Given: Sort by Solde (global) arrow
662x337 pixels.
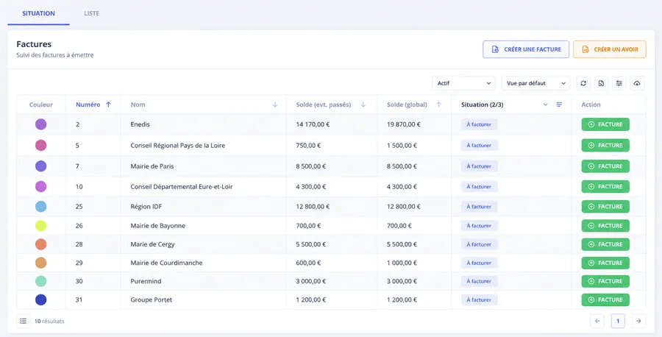Looking at the screenshot, I should 438,104.
